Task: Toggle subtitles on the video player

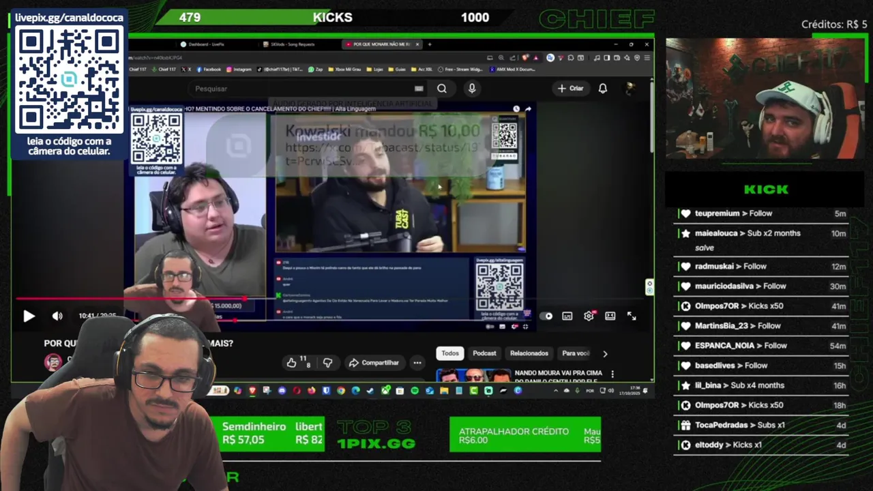Action: (567, 316)
